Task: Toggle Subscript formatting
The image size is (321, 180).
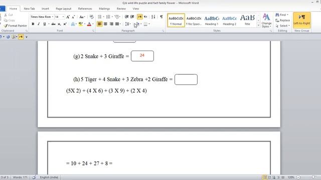Action: coord(59,24)
